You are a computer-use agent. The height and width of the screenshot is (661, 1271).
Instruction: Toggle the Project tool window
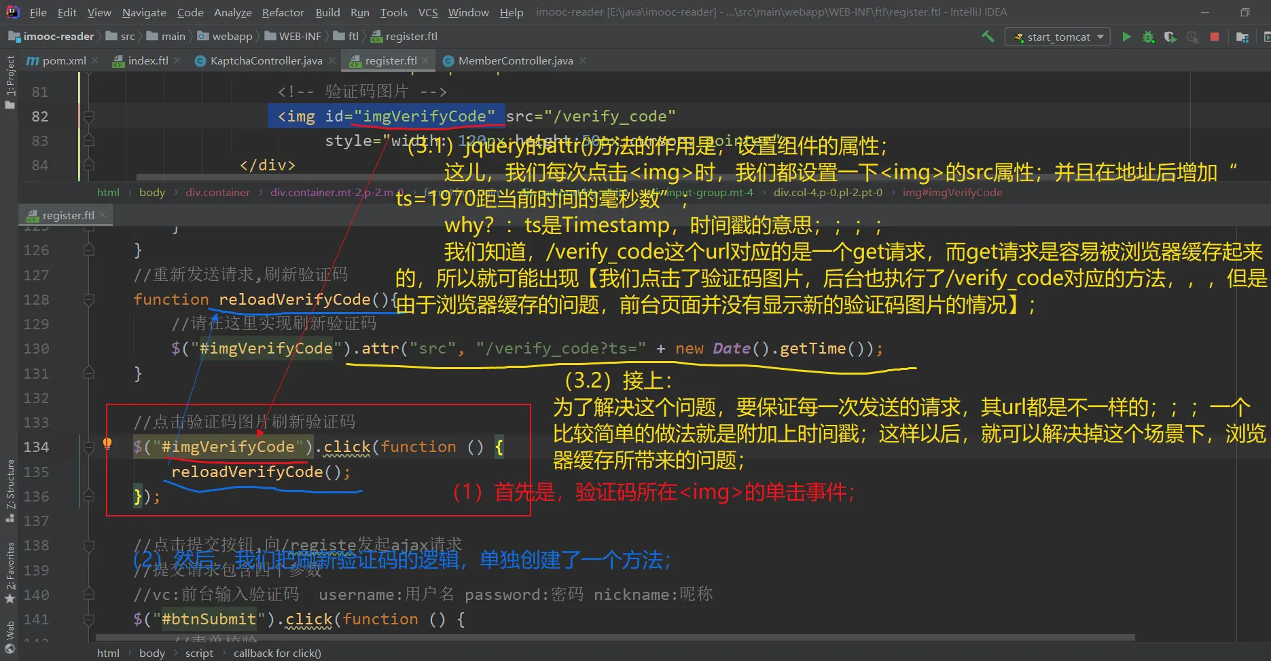click(10, 81)
